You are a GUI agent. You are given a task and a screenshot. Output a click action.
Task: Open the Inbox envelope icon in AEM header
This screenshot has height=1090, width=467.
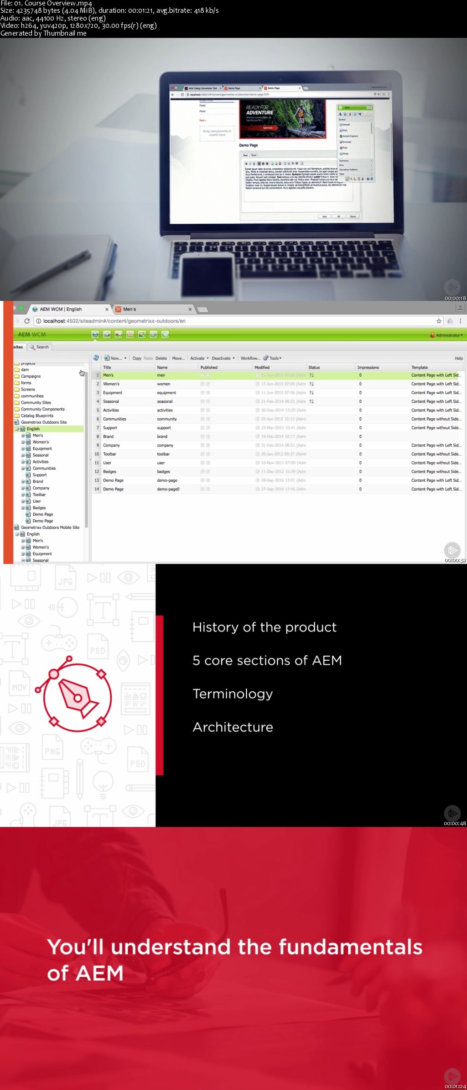pyautogui.click(x=130, y=335)
